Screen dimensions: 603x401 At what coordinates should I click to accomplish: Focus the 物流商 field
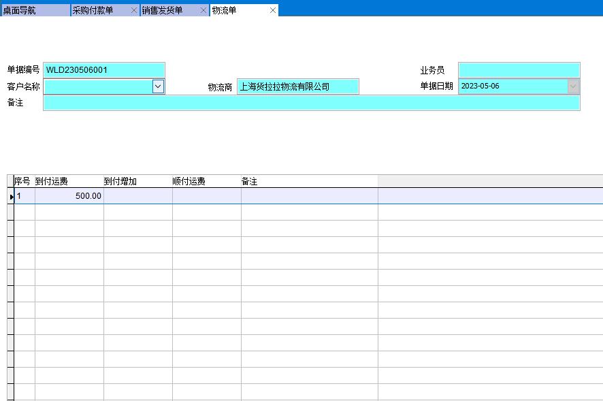click(297, 86)
